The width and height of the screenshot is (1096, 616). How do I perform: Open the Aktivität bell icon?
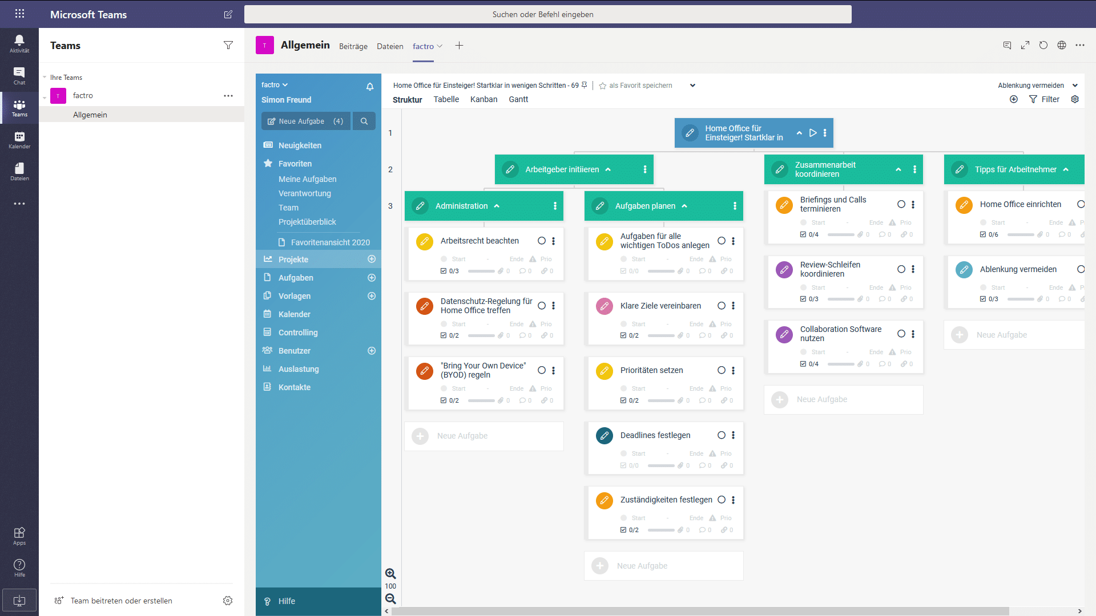19,43
